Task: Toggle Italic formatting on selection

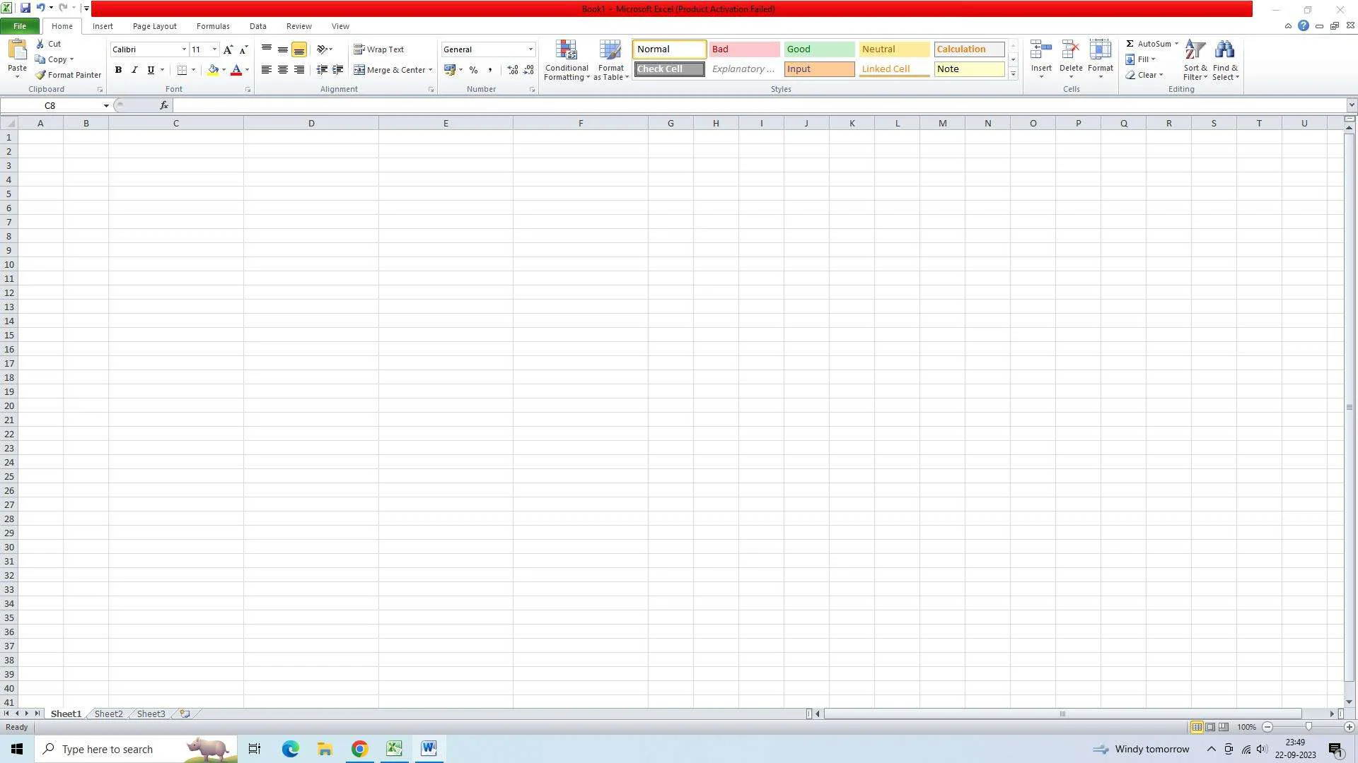Action: click(134, 69)
